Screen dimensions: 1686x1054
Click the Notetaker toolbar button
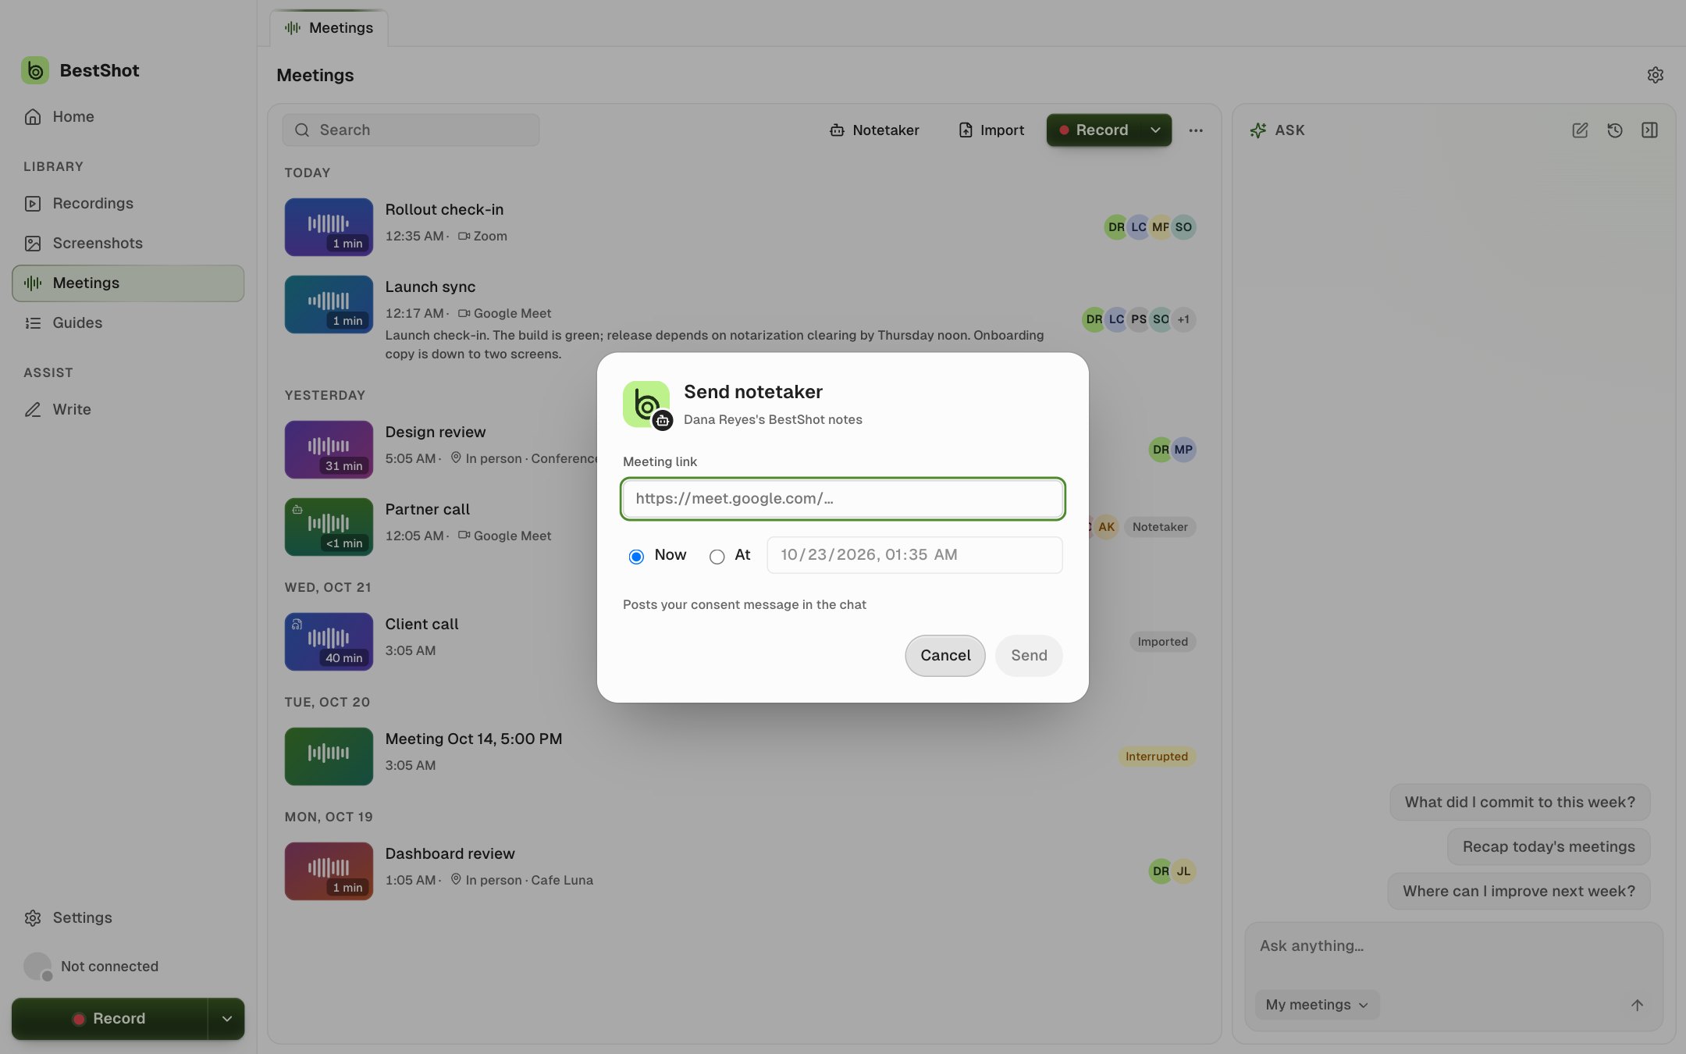874,130
